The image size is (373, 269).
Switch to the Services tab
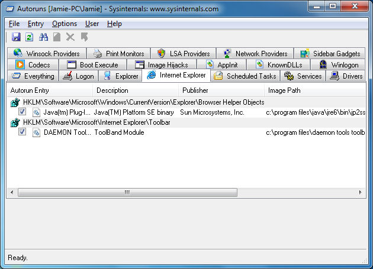303,76
